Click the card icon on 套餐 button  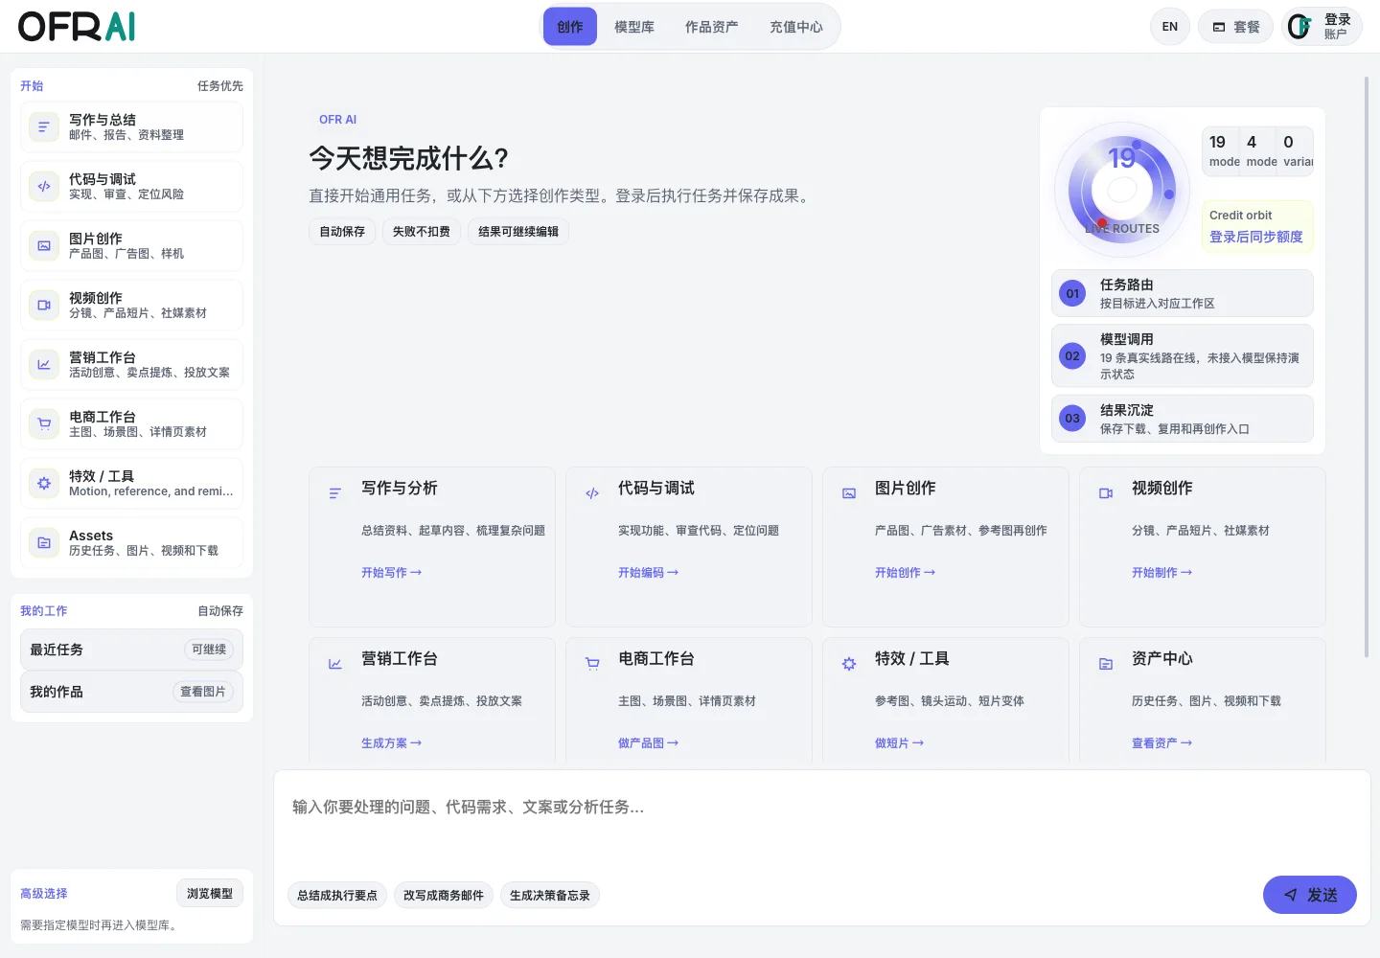pyautogui.click(x=1219, y=27)
